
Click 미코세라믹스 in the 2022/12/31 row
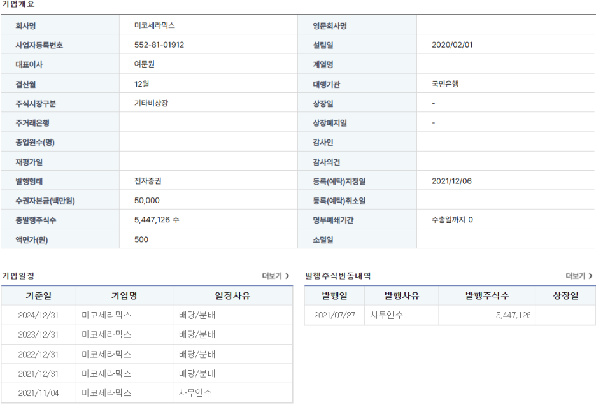pyautogui.click(x=106, y=355)
